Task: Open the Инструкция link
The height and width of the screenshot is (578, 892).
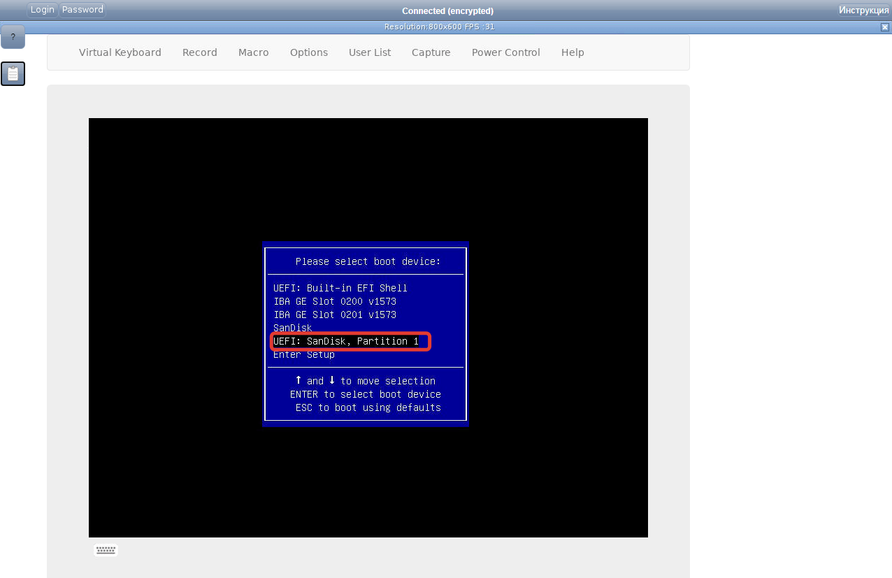Action: (x=864, y=10)
